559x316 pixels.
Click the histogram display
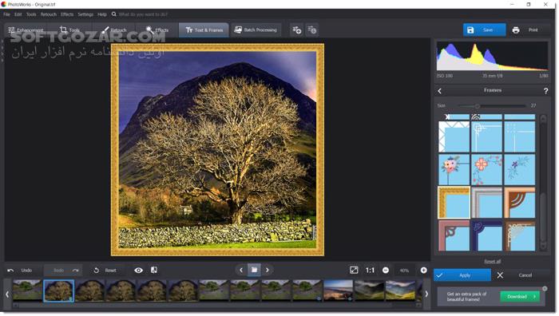click(x=493, y=57)
